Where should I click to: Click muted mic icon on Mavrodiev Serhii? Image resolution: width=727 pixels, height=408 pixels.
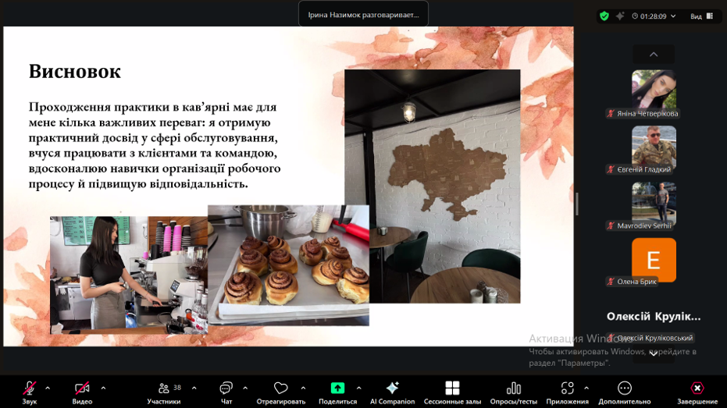click(x=611, y=225)
